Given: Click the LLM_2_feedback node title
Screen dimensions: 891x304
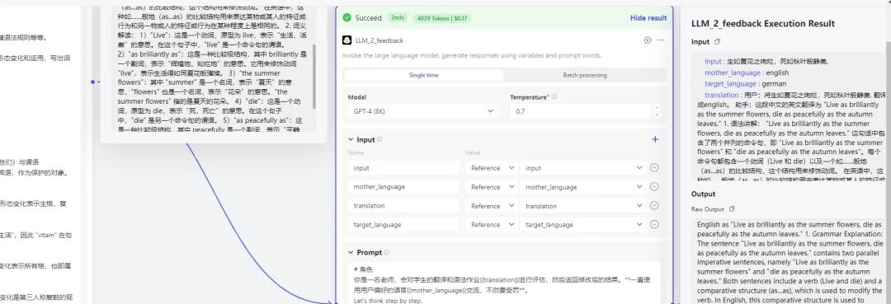Looking at the screenshot, I should point(379,40).
